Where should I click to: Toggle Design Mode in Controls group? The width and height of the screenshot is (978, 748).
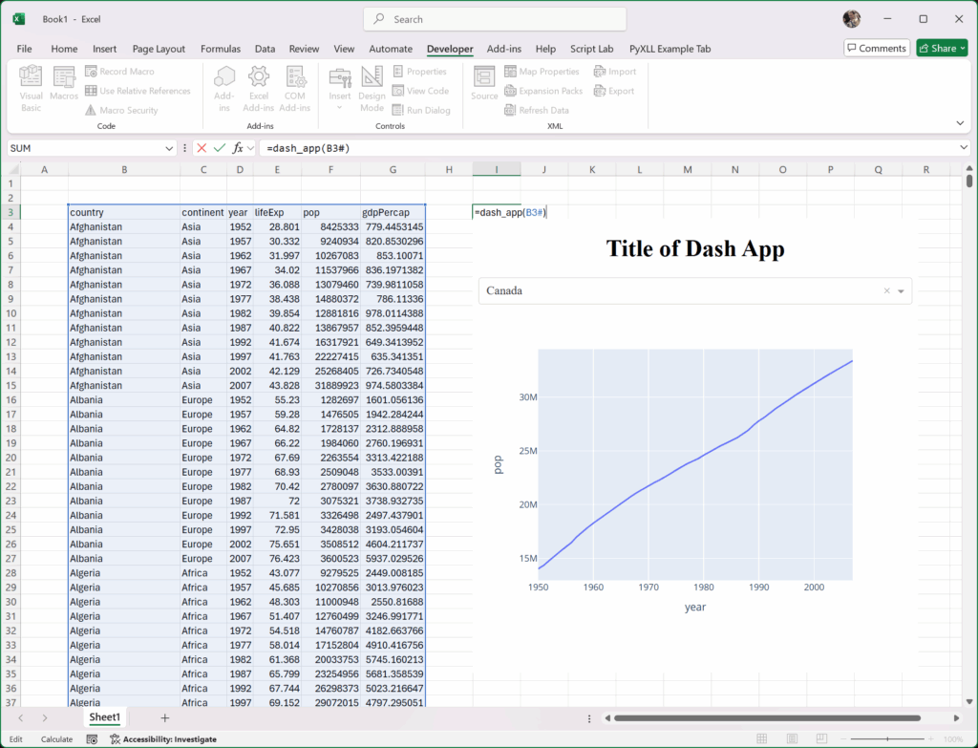pos(372,88)
